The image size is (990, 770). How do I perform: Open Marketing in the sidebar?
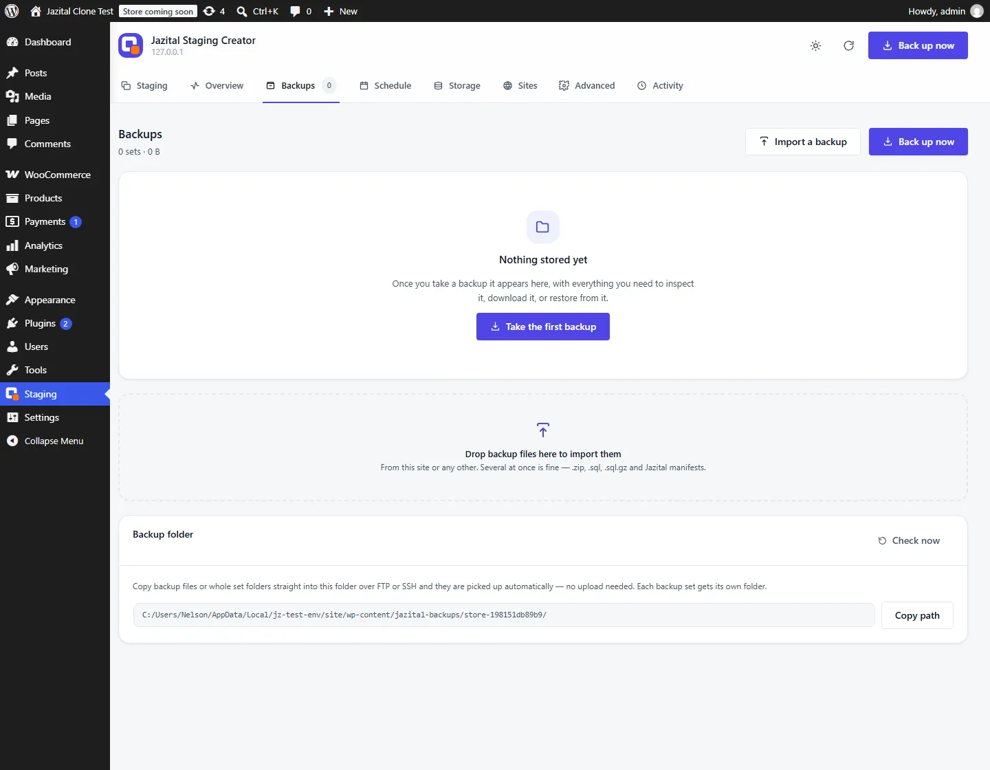55,269
